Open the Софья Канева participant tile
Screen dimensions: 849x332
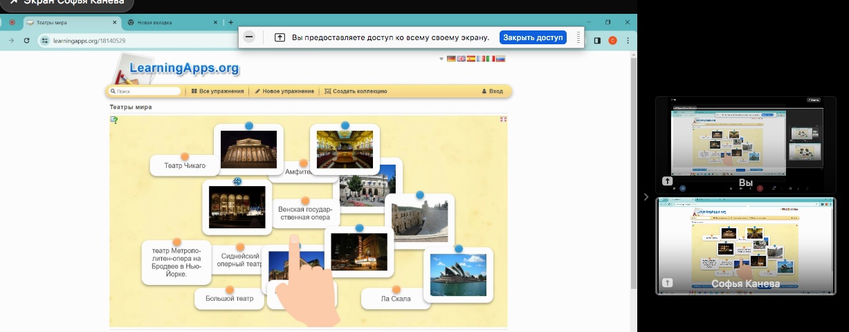(746, 246)
